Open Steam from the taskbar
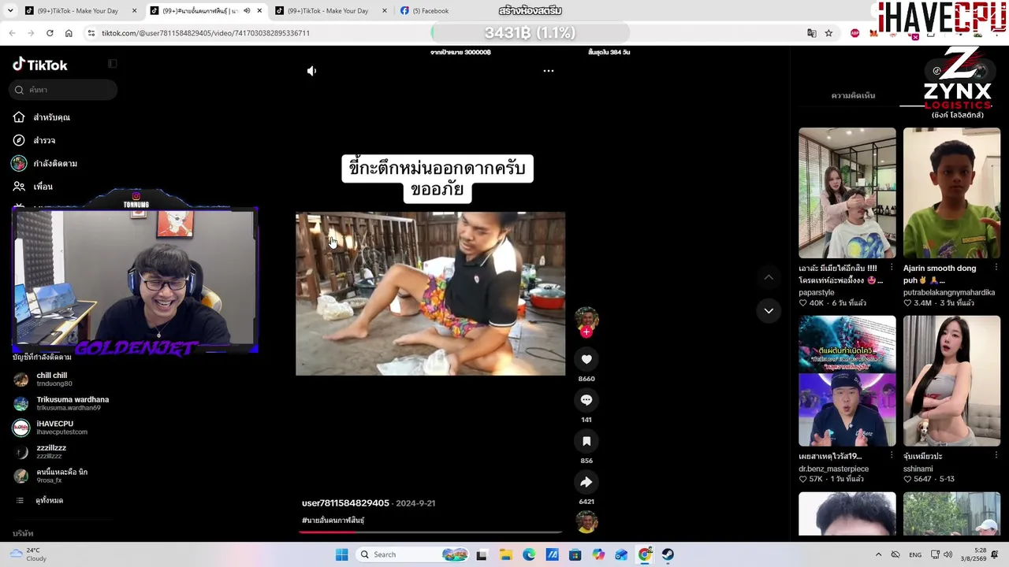Screen dimensions: 1009x567 [668, 554]
